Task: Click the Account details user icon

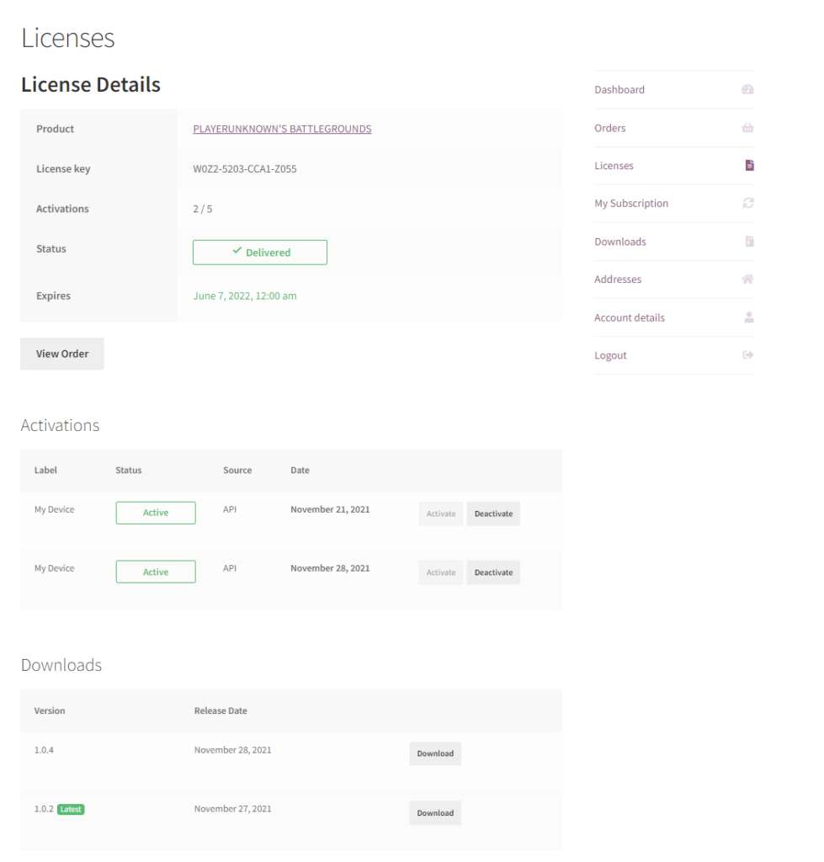Action: 749,317
